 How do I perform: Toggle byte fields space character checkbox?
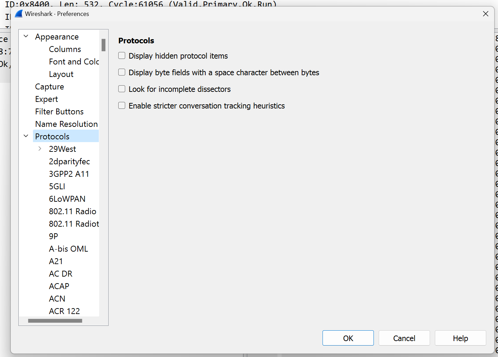[122, 72]
